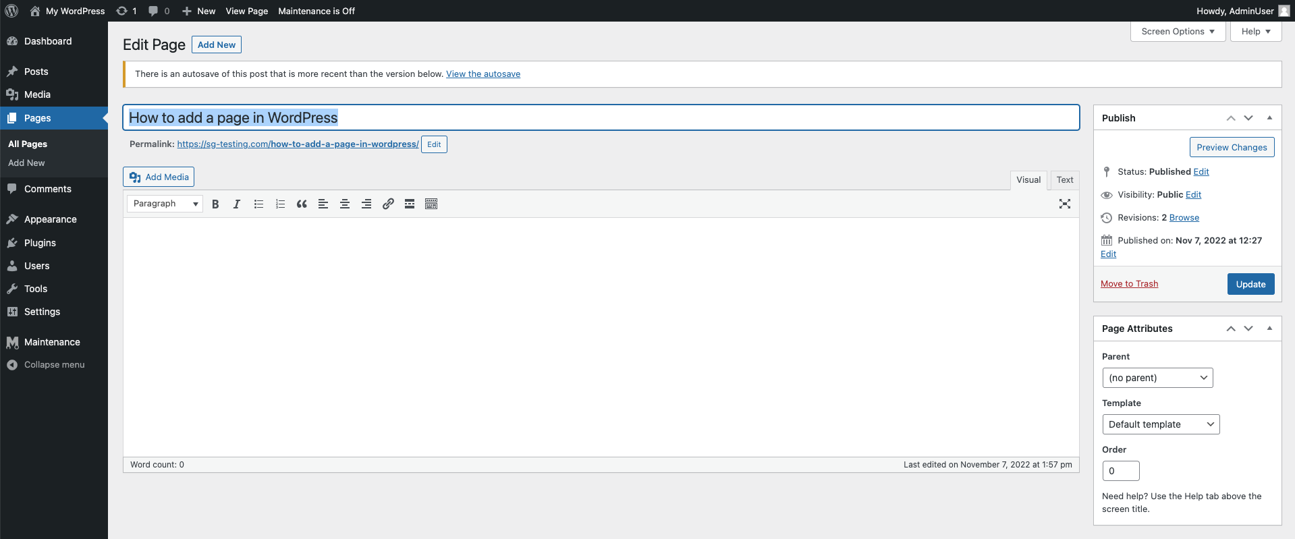
Task: Open the Dashboard menu
Action: point(54,41)
